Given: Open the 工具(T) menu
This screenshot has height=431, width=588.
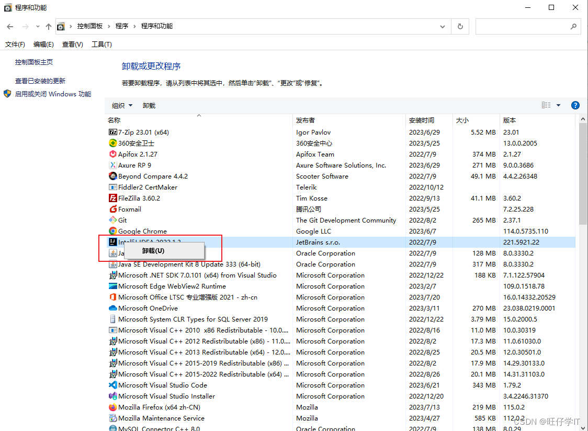Looking at the screenshot, I should click(101, 45).
